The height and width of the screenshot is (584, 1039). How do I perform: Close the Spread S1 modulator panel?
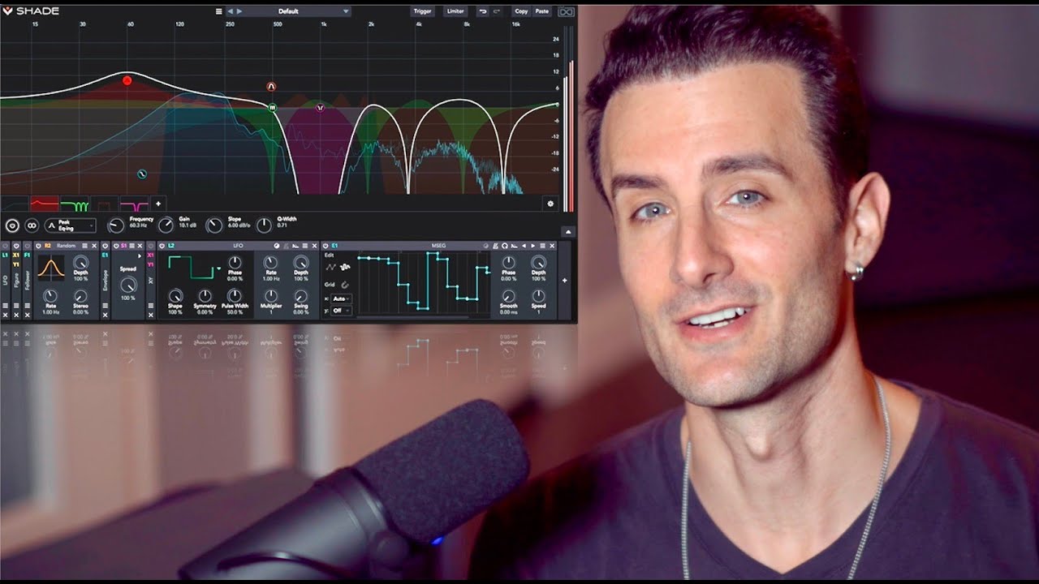140,246
